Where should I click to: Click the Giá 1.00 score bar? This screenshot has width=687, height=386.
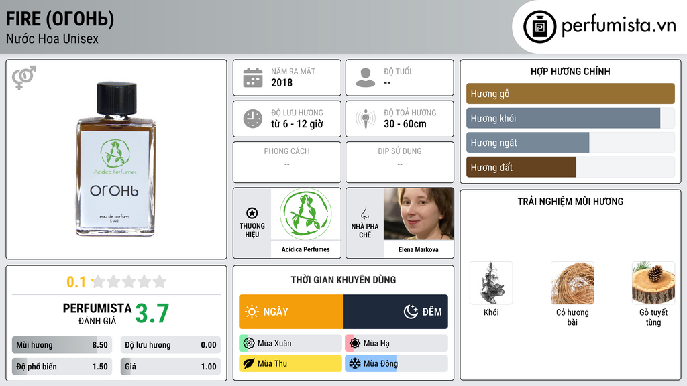[x=170, y=367]
